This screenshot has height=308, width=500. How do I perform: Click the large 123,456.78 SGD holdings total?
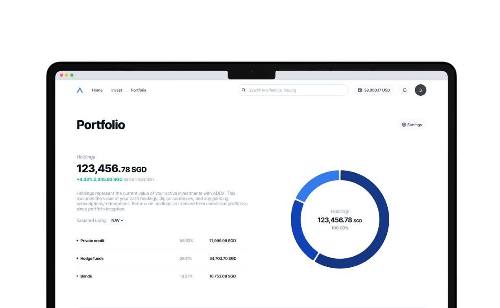(112, 168)
